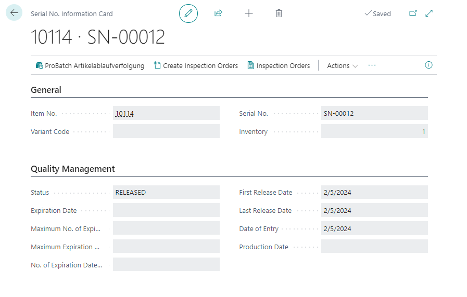Collapse the Quality Management section header

click(x=73, y=169)
